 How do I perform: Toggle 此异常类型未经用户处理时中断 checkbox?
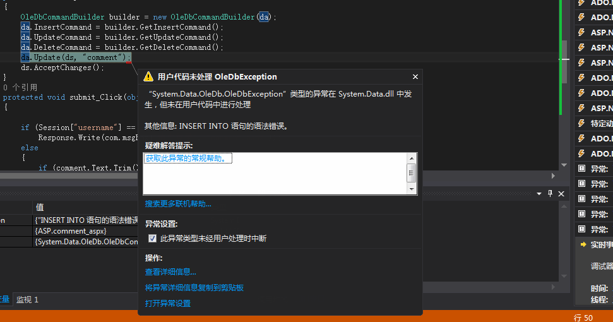(x=153, y=239)
